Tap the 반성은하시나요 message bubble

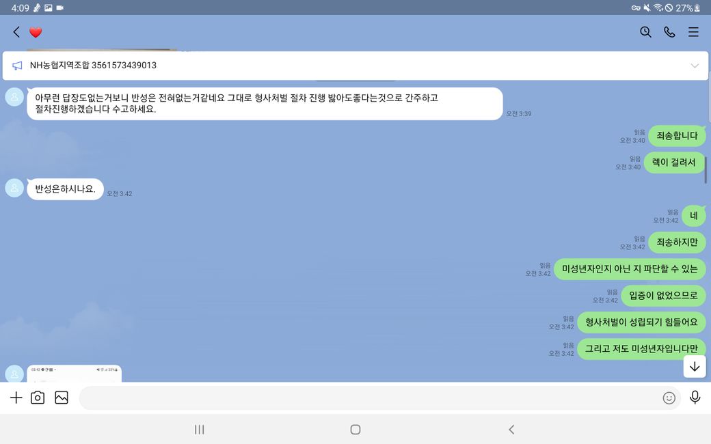click(65, 189)
